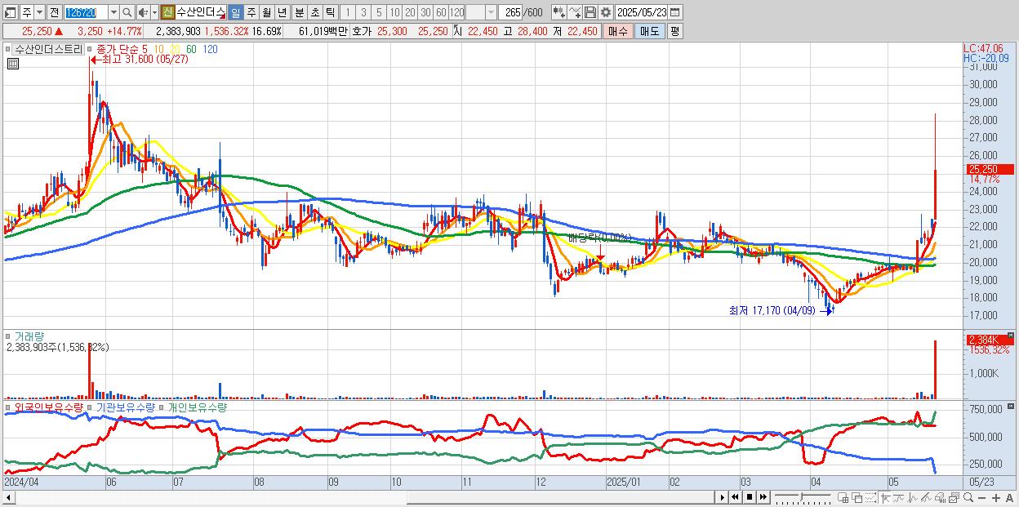1019x507 pixels.
Task: Click the speaker sound icon
Action: pyautogui.click(x=143, y=12)
